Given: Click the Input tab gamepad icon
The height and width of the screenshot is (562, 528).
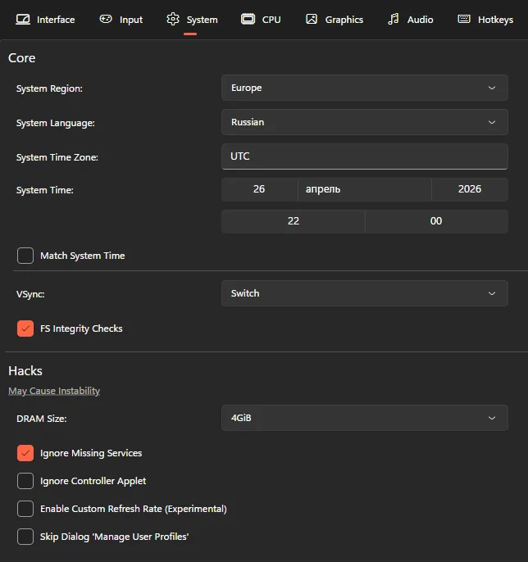Looking at the screenshot, I should tap(106, 19).
